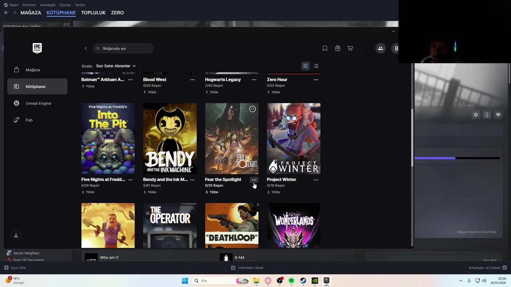511x287 pixels.
Task: Open Bendy and the Ink Machine options menu
Action: tap(192, 180)
